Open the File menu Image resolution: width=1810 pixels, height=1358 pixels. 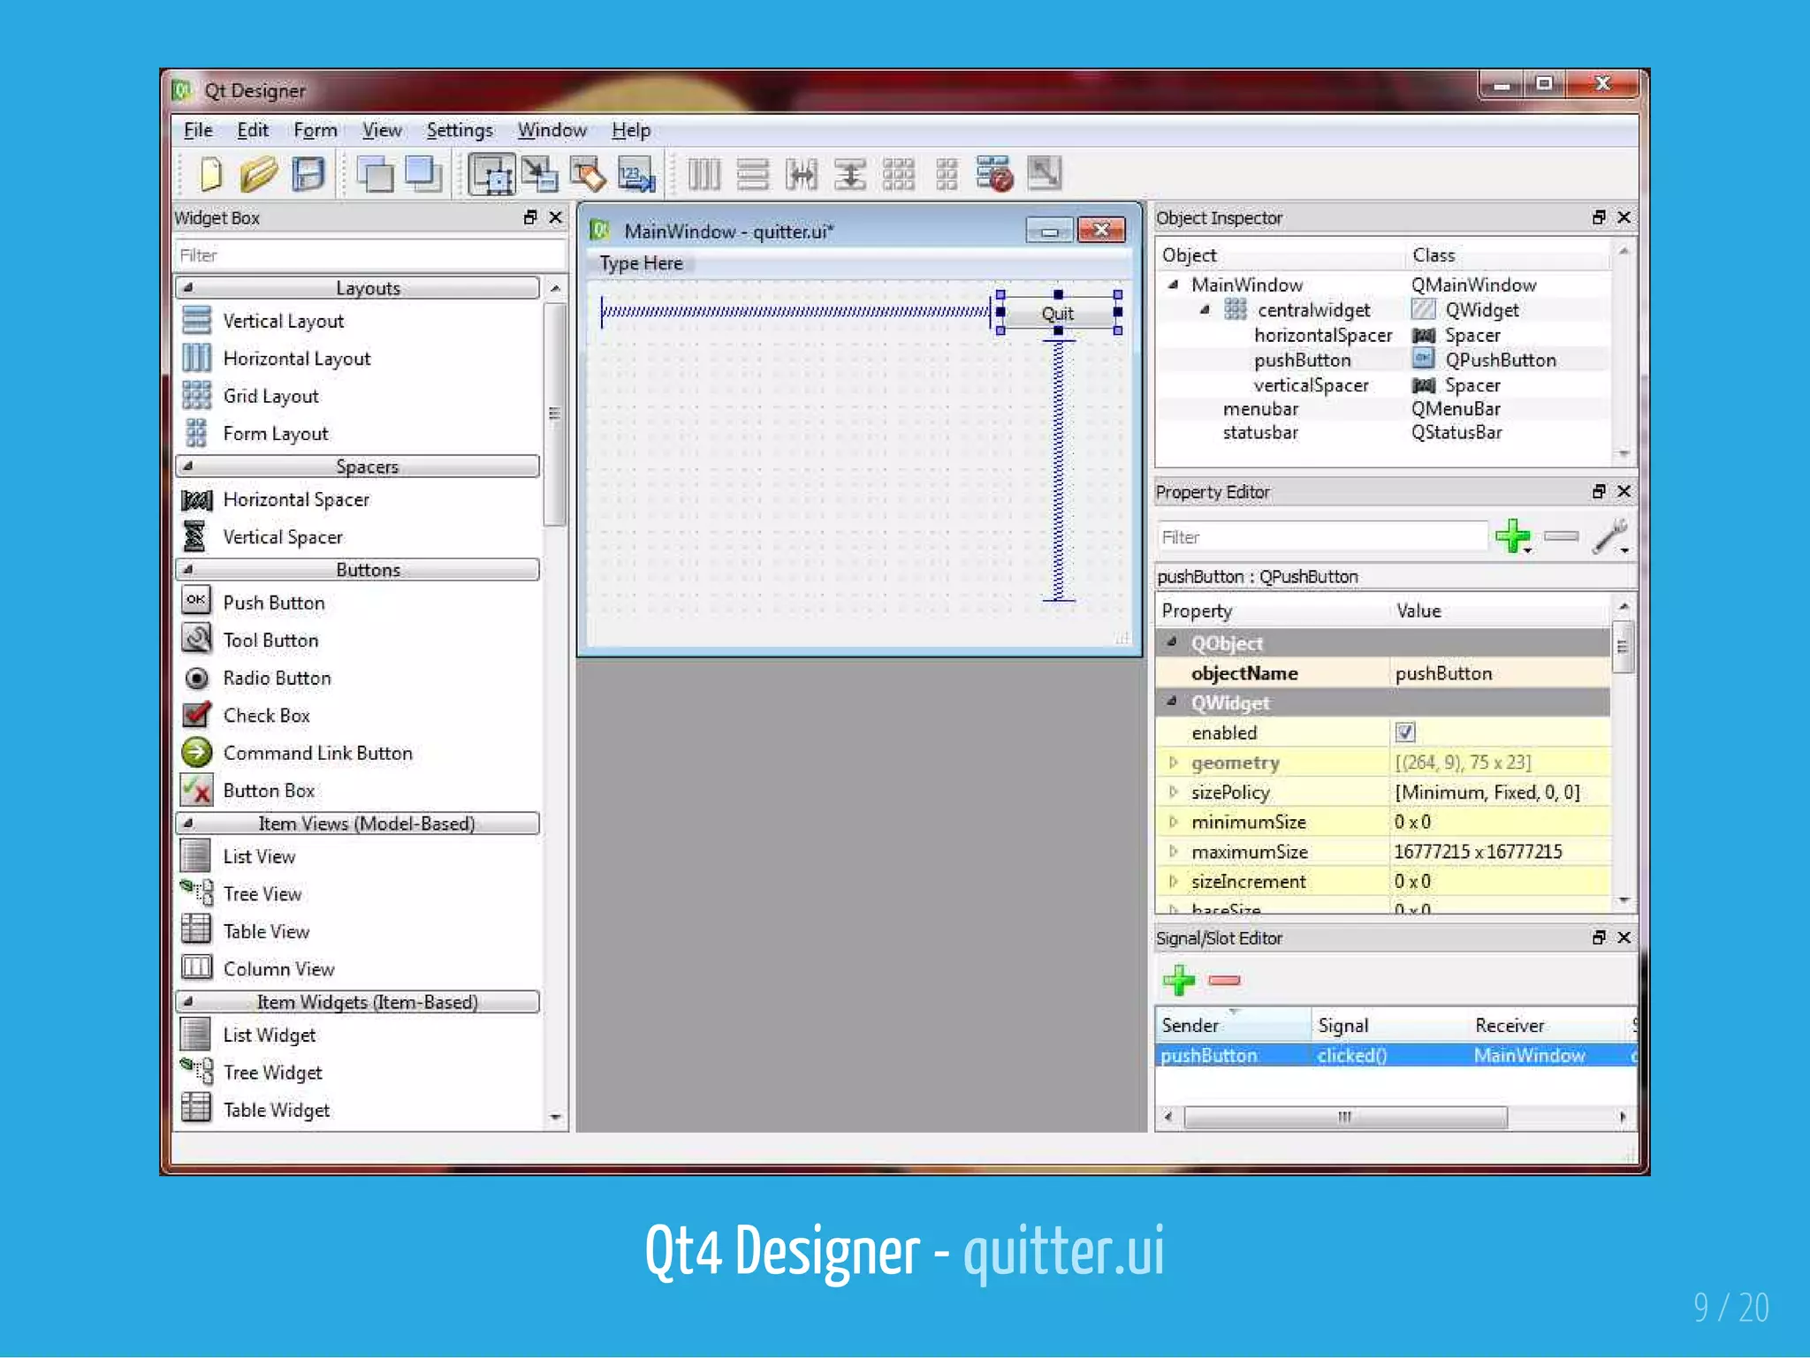click(198, 130)
